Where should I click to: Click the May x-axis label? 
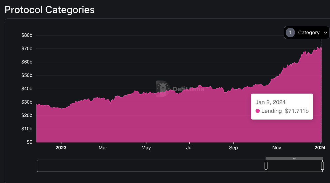point(146,148)
